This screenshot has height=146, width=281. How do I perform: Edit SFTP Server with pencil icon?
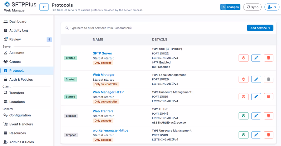tap(256, 58)
